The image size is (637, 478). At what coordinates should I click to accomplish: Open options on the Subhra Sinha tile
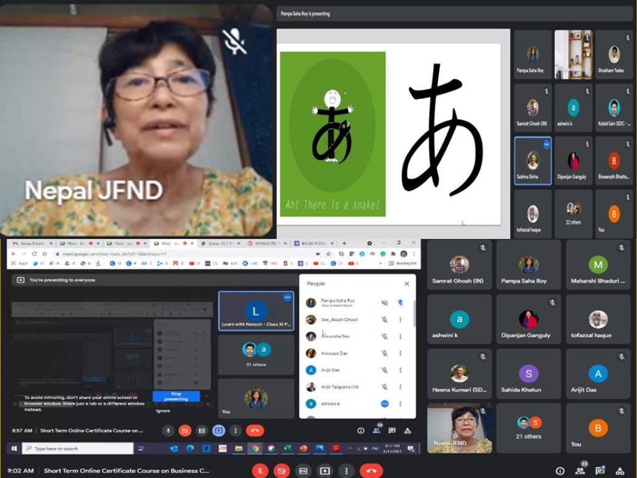point(547,144)
